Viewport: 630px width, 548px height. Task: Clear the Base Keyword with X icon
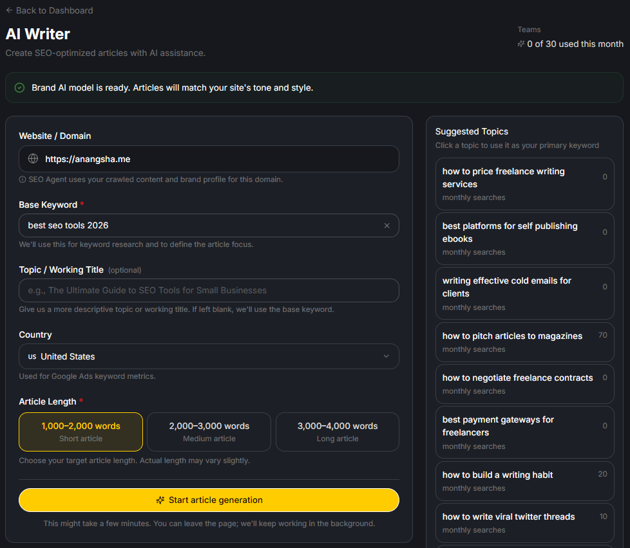pos(387,226)
